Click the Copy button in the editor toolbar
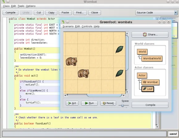This screenshot has width=179, height=138. pyautogui.click(x=51, y=13)
